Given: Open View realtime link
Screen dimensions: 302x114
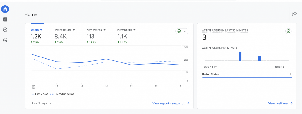Looking at the screenshot, I should point(280,103).
